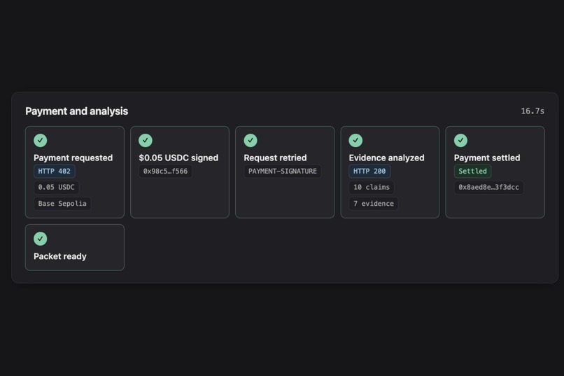The width and height of the screenshot is (564, 376).
Task: Click the Request retried title
Action: [275, 158]
